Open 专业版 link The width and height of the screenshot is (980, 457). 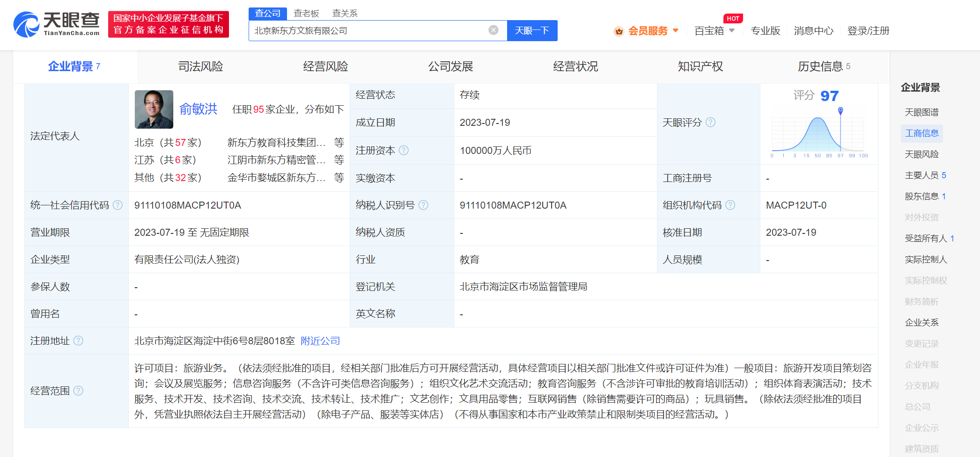765,31
